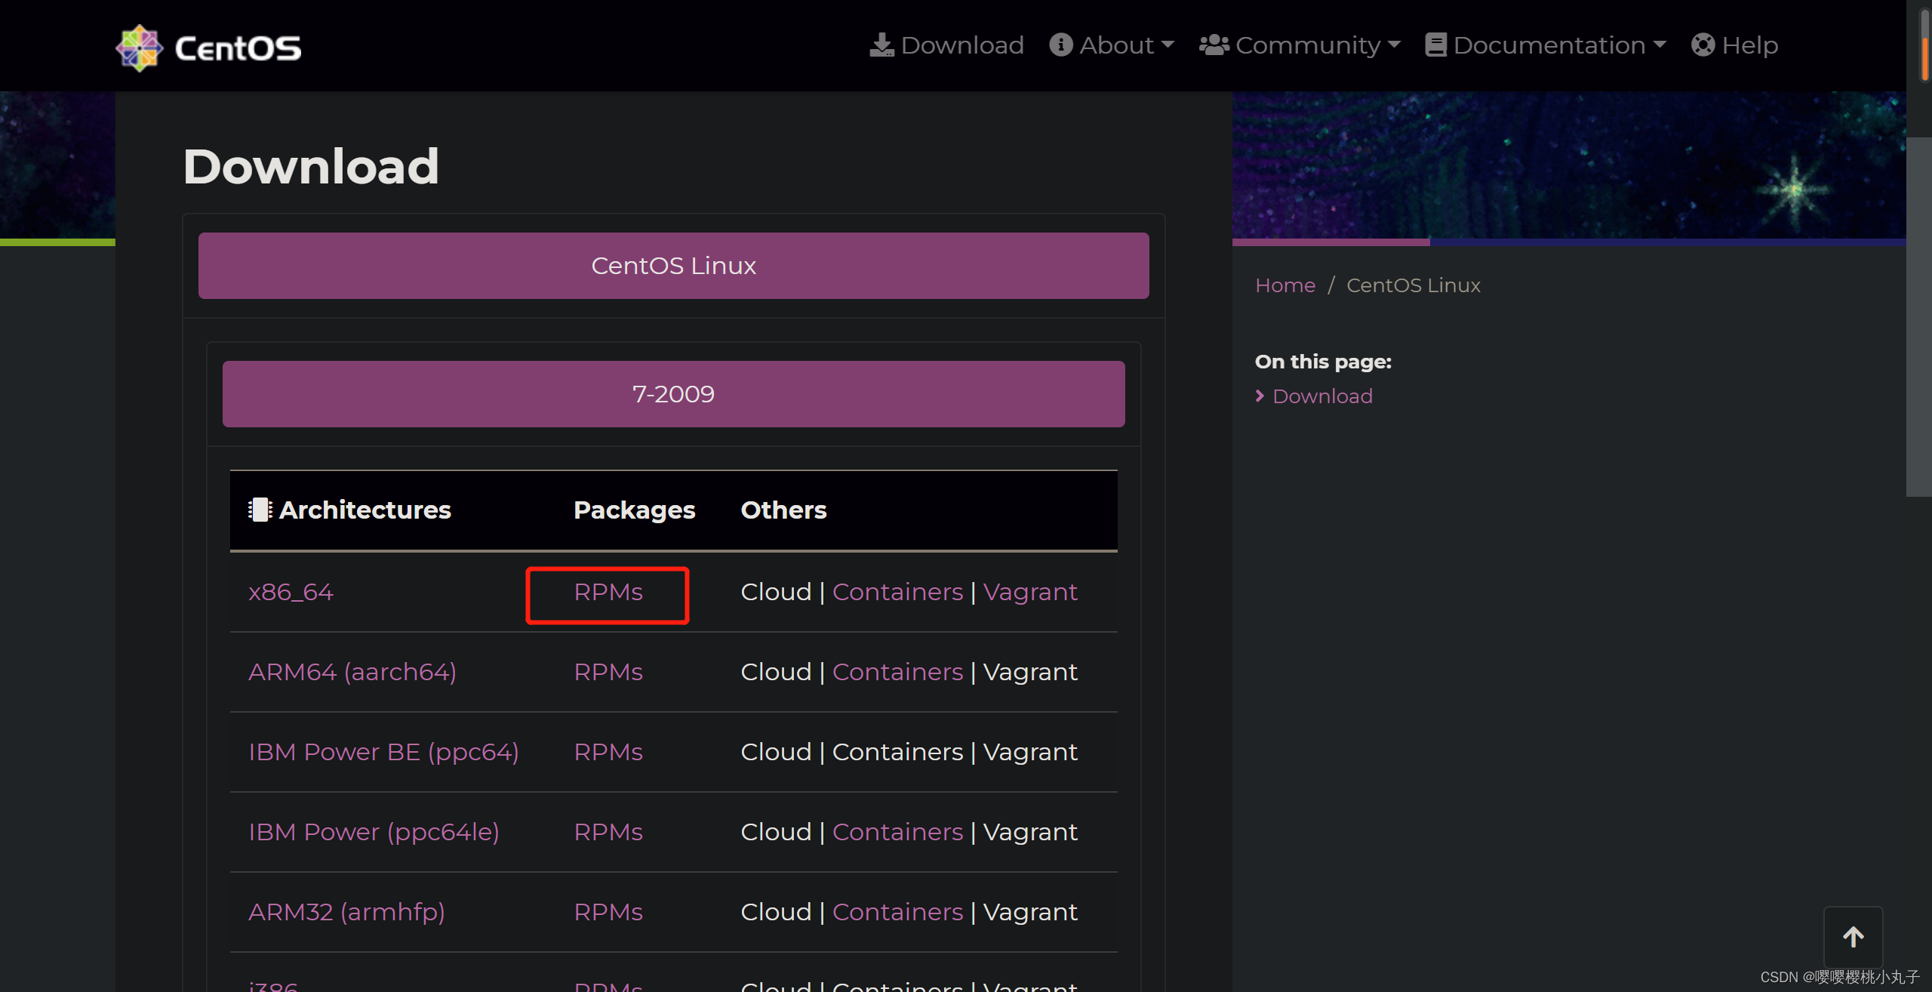Click RPMs link for ARM32 (armhfp)

pyautogui.click(x=608, y=912)
